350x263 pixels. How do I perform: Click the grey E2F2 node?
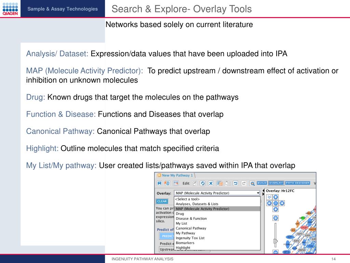(x=297, y=241)
